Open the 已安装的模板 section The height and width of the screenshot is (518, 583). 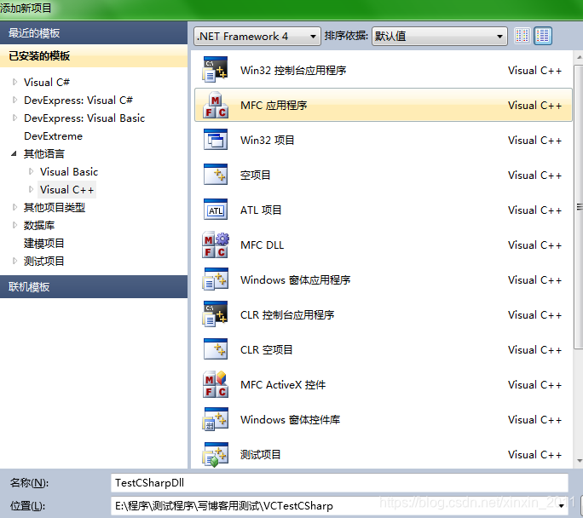(x=94, y=55)
